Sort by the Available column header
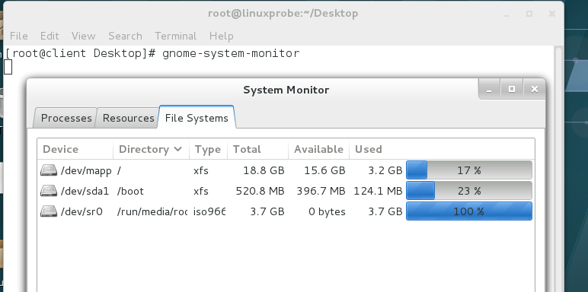The width and height of the screenshot is (588, 292). click(x=318, y=149)
